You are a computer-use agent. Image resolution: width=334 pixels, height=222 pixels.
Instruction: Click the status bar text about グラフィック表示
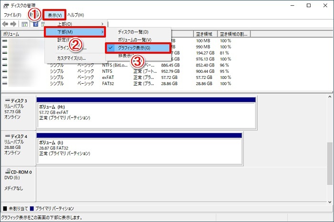click(x=42, y=218)
